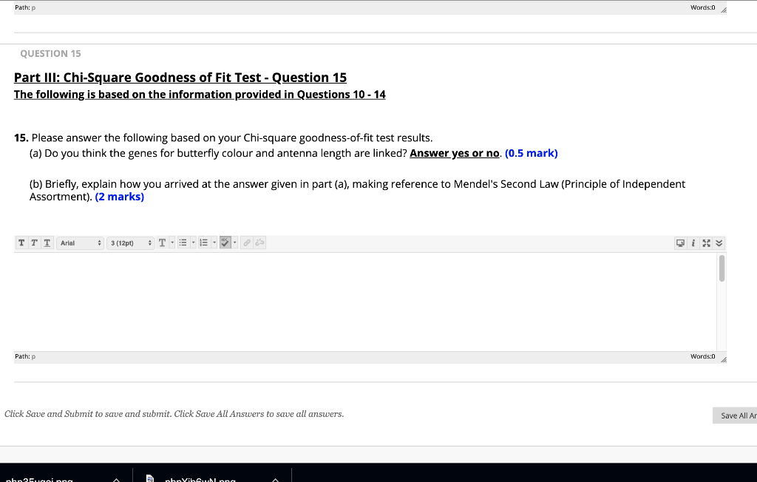Click the Save All Answers button
This screenshot has width=757, height=482.
pos(738,415)
